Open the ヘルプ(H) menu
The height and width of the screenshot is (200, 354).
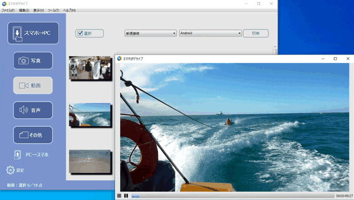click(x=69, y=10)
